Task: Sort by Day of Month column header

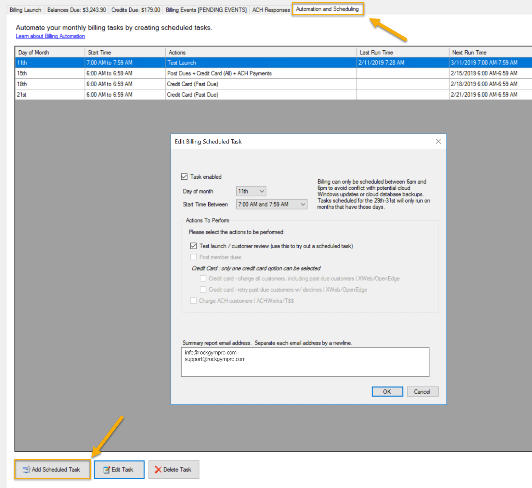Action: click(x=50, y=52)
